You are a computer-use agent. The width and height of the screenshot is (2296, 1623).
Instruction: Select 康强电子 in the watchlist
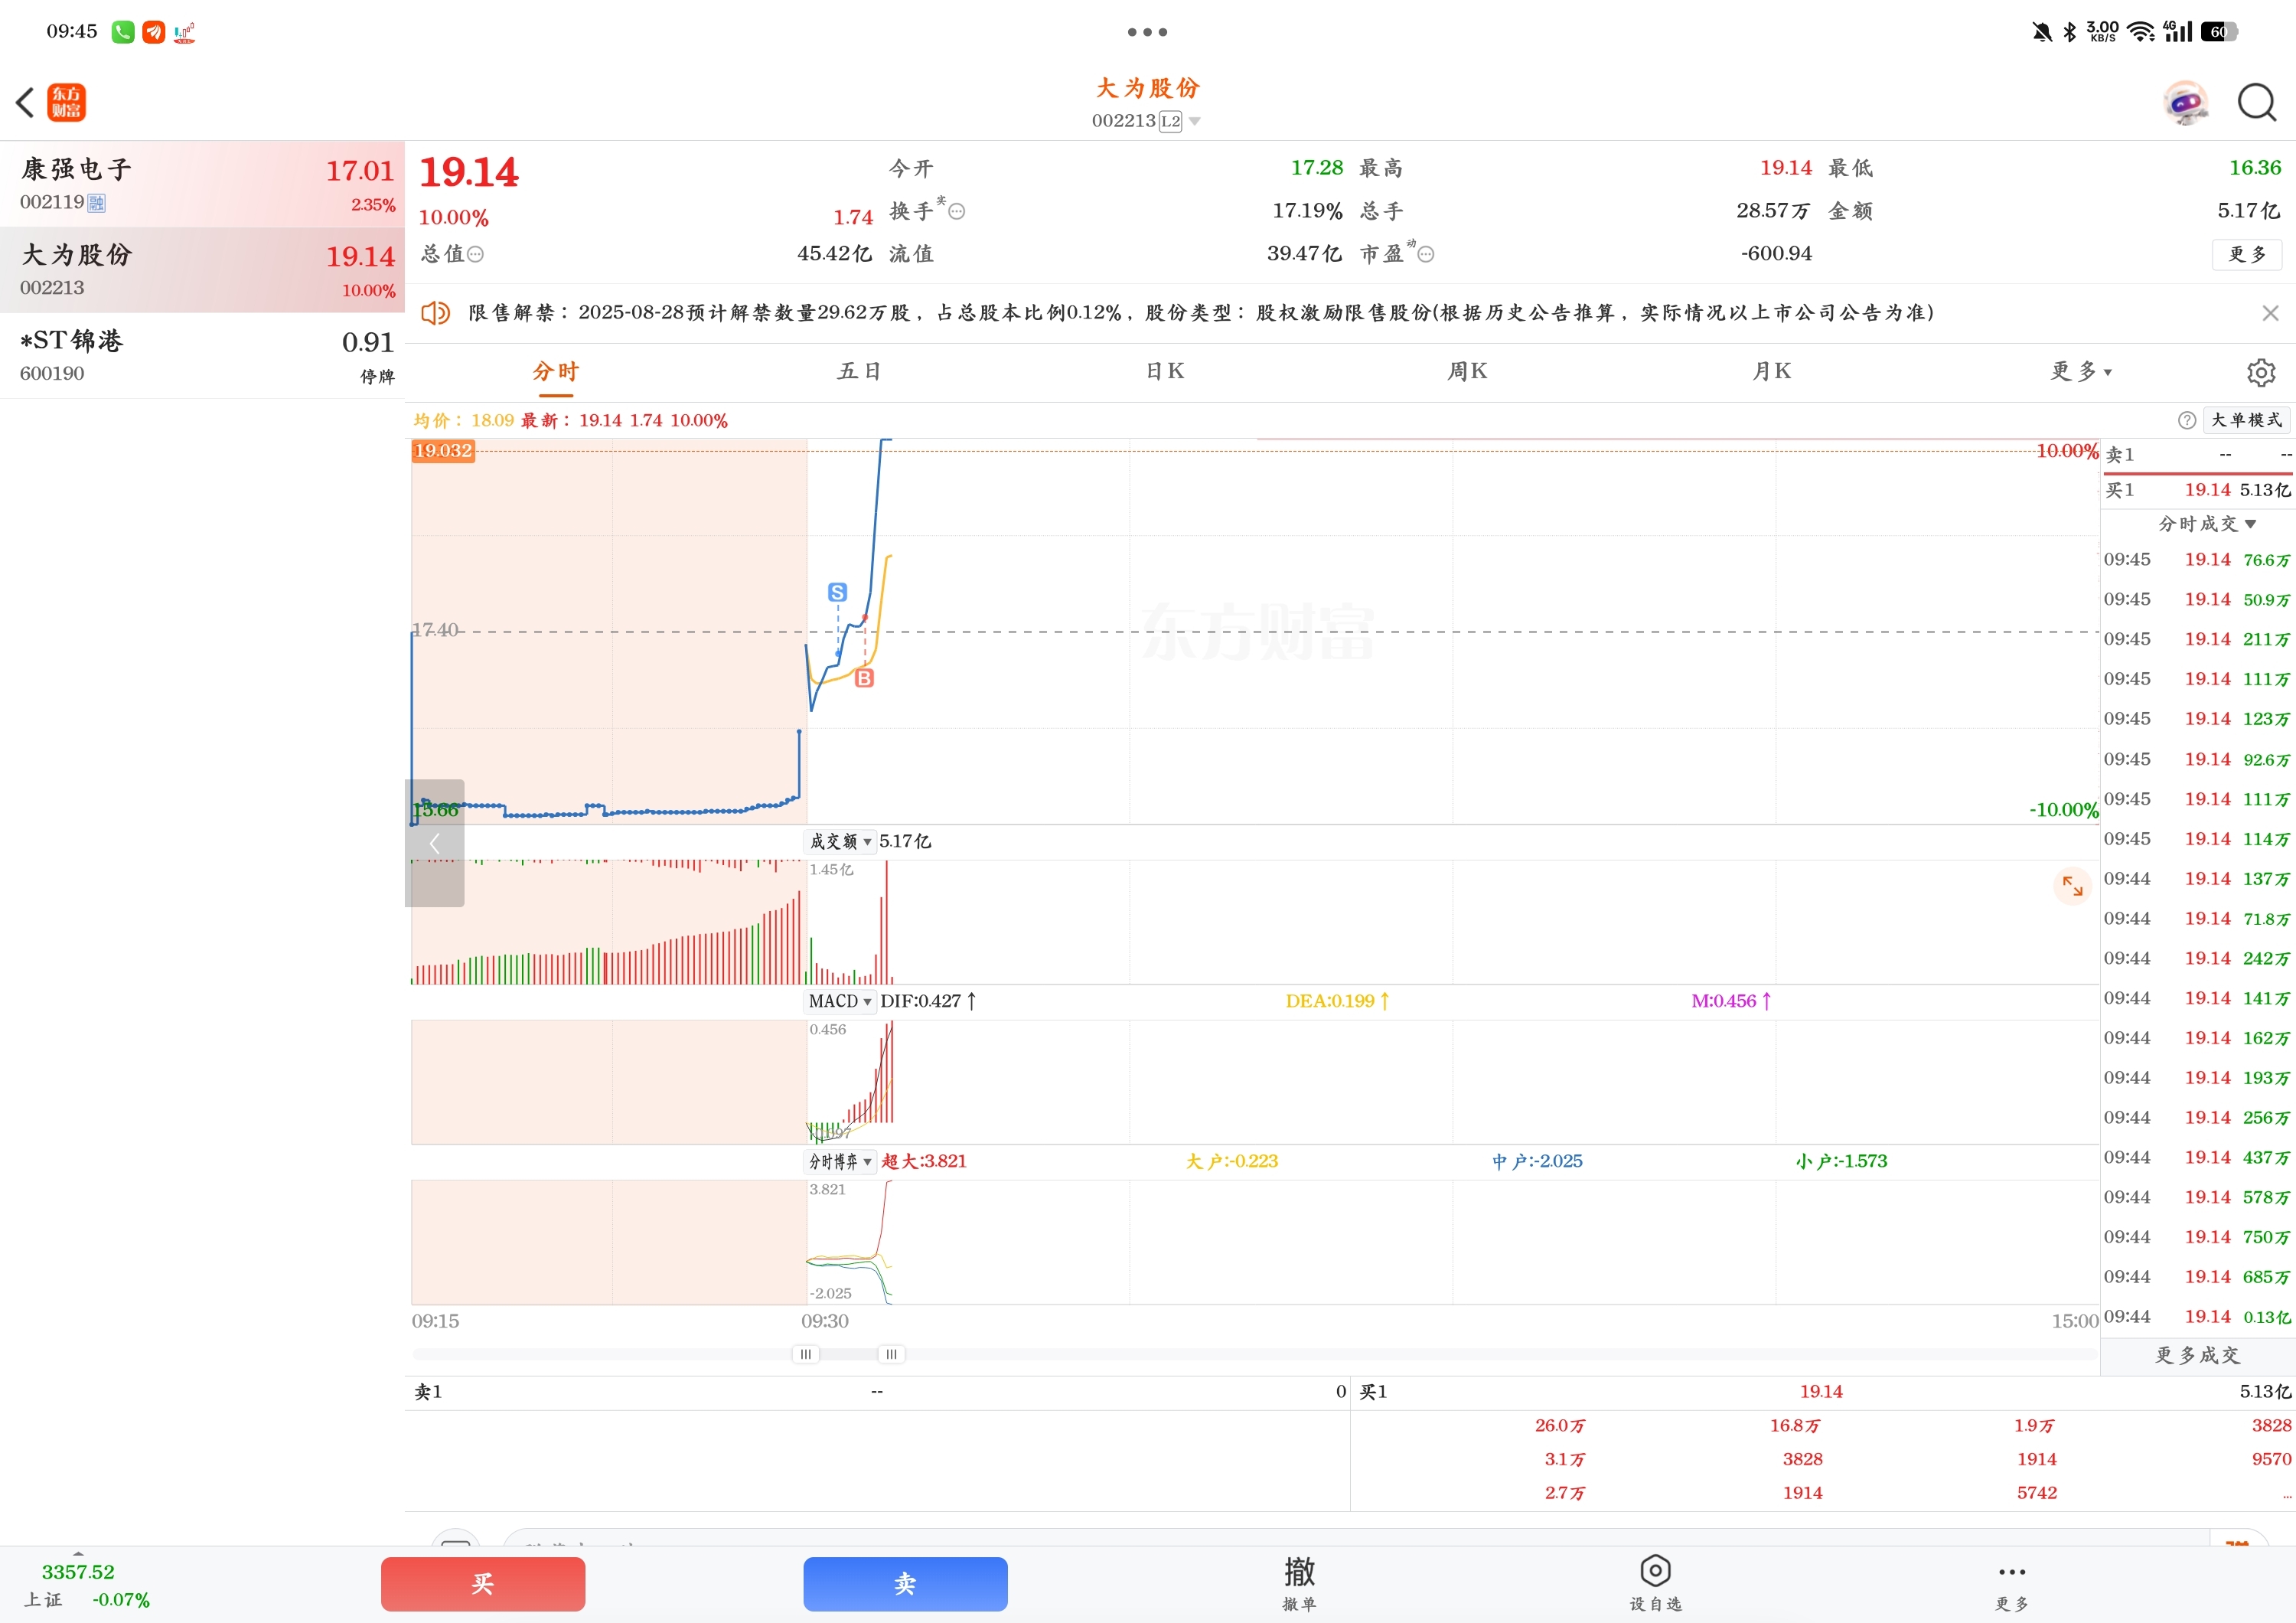[202, 184]
